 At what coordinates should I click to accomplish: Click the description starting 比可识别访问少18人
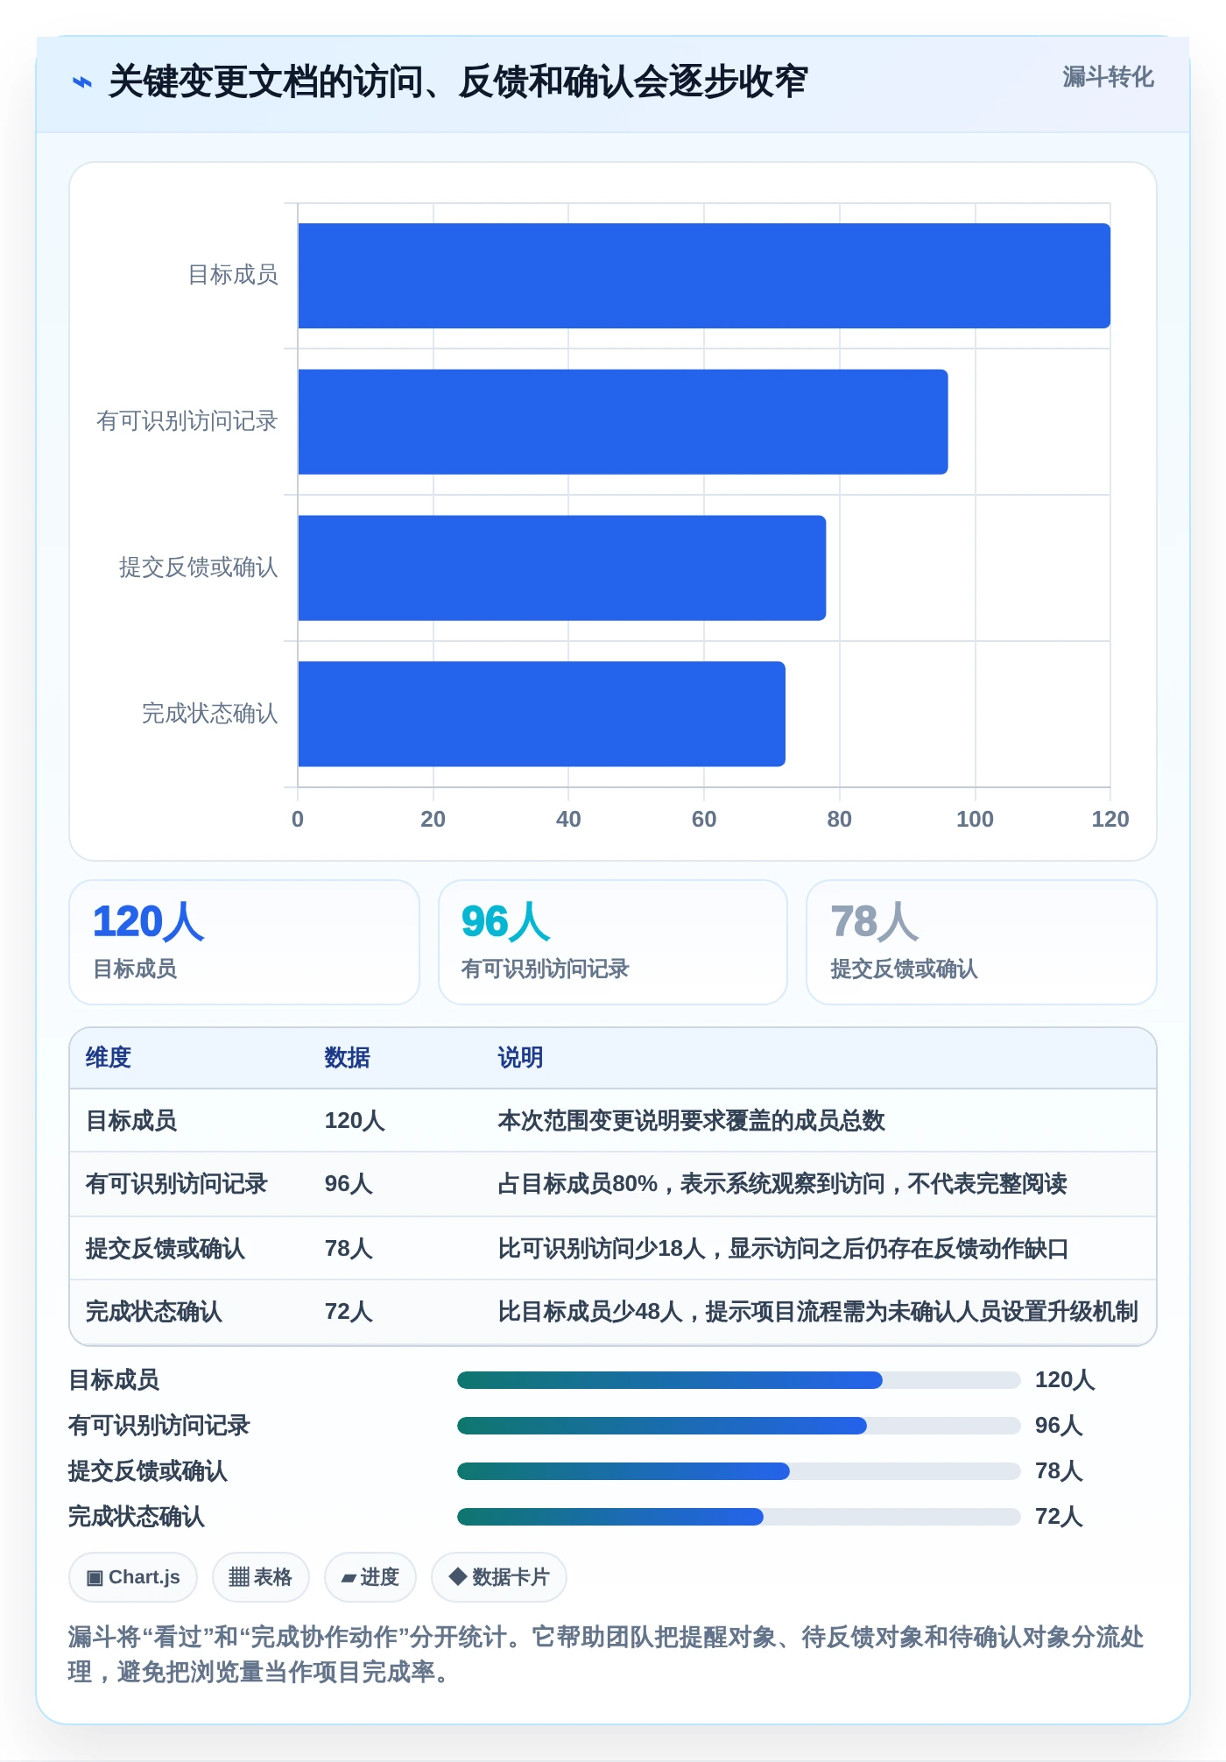pyautogui.click(x=783, y=1248)
